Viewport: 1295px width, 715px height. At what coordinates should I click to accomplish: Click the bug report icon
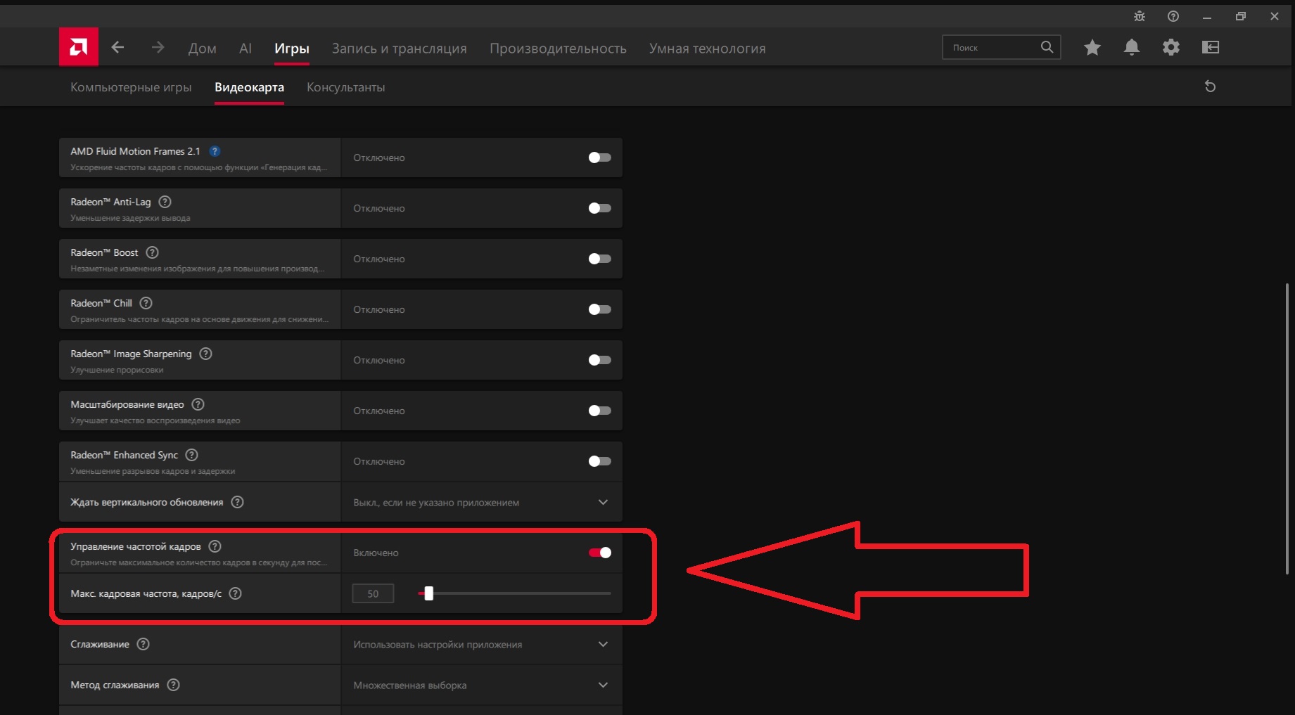coord(1140,16)
